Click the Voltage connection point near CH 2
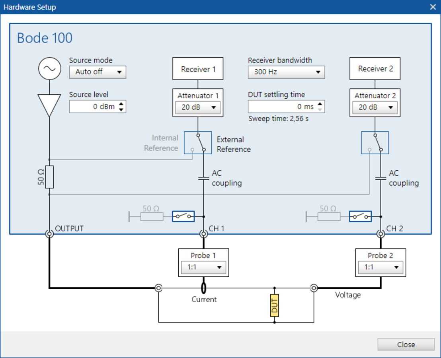The height and width of the screenshot is (358, 441). pyautogui.click(x=314, y=287)
